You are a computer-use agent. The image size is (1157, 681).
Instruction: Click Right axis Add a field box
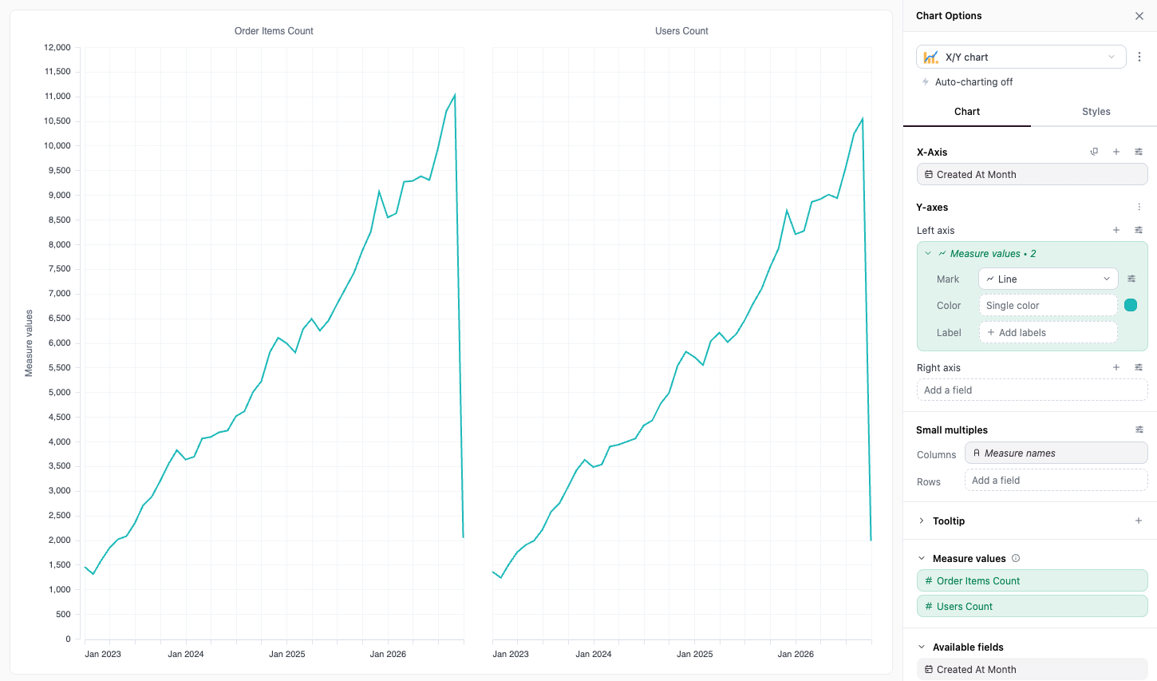pos(1033,390)
